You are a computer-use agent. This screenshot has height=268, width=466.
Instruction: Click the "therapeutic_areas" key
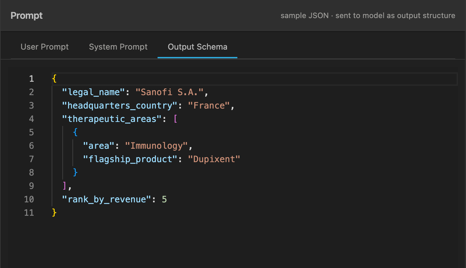pos(112,119)
